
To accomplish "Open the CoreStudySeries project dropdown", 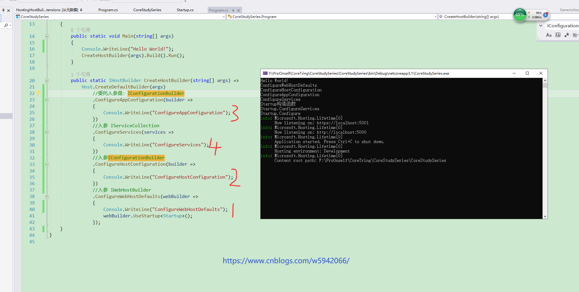I will 224,17.
